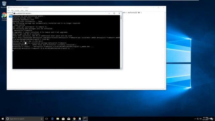
Task: Switch to Notepad on the taskbar
Action: tap(80, 119)
